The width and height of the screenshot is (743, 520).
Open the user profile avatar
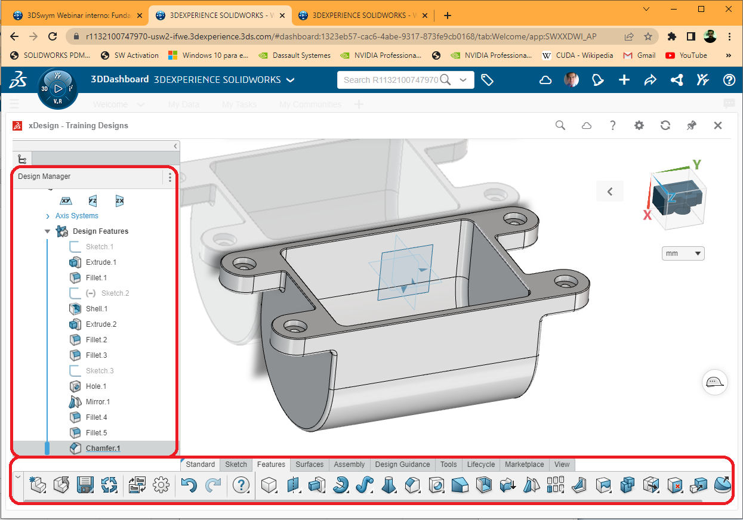pyautogui.click(x=571, y=80)
